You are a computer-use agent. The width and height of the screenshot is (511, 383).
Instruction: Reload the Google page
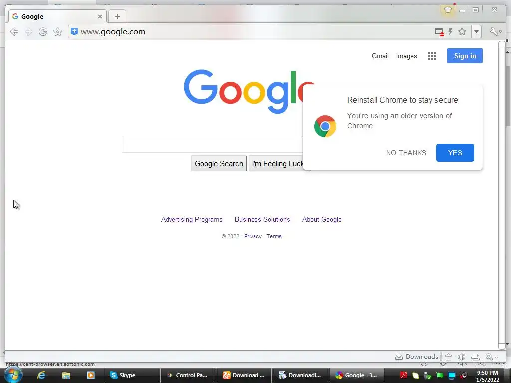[43, 31]
